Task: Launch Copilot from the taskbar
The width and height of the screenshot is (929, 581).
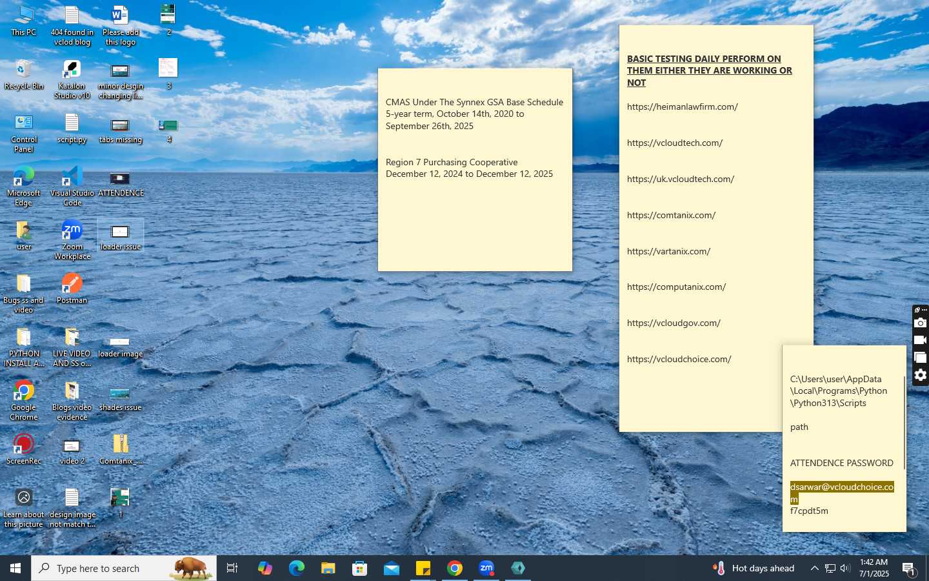Action: (x=265, y=568)
